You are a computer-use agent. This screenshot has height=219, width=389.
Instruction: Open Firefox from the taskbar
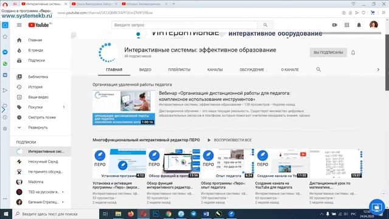click(131, 214)
